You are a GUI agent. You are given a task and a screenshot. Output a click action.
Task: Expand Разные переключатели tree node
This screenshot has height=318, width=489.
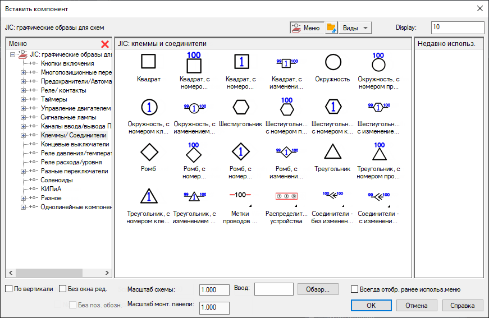[23, 171]
